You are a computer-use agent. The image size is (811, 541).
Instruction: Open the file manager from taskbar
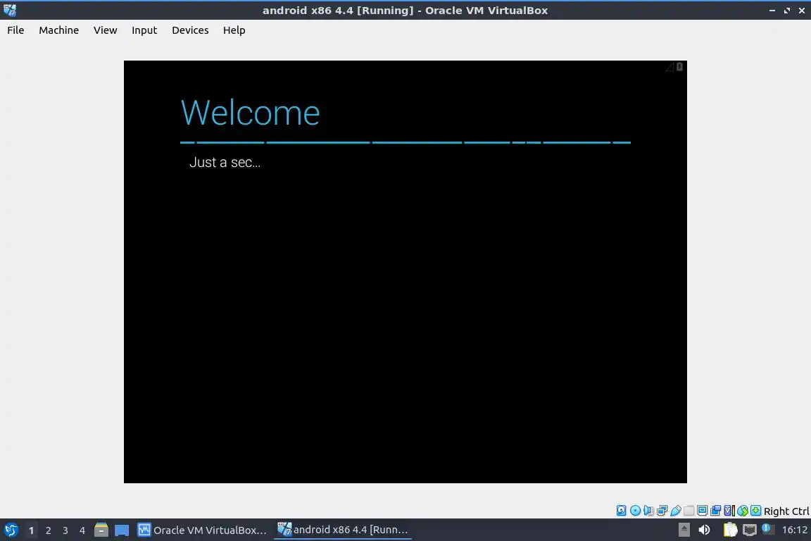(x=101, y=530)
